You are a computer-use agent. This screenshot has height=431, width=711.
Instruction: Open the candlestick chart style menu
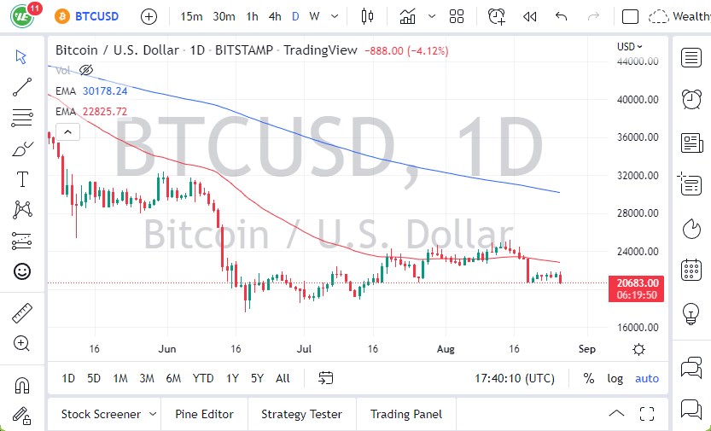(x=367, y=16)
